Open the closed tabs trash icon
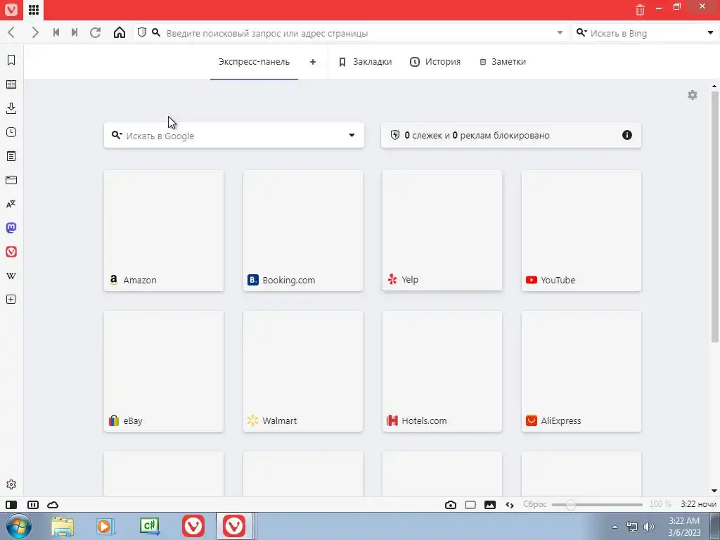720x540 pixels. pos(640,9)
